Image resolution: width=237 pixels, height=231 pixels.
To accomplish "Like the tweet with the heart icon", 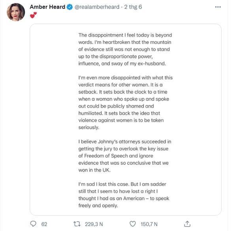I will [x=133, y=224].
